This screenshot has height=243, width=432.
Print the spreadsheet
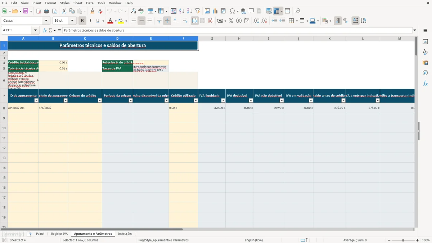coord(46,11)
